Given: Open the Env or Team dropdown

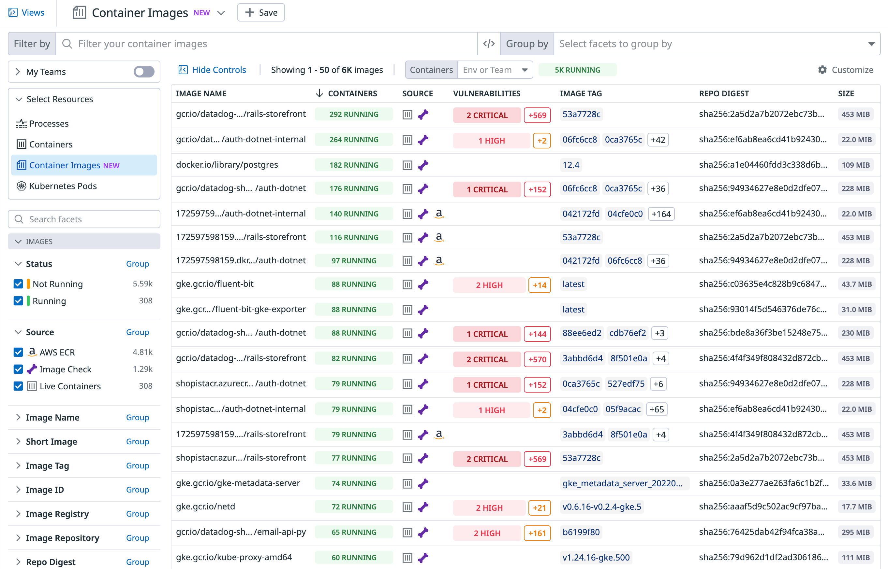Looking at the screenshot, I should click(495, 70).
